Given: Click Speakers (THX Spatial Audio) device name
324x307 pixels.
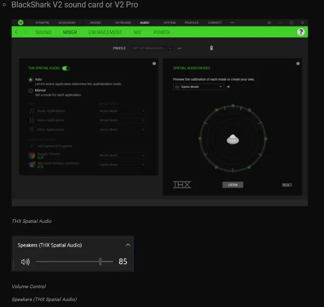Looking at the screenshot, I should tap(49, 245).
